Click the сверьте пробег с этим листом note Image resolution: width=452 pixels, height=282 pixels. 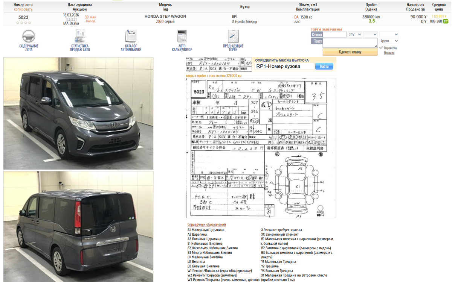point(214,76)
